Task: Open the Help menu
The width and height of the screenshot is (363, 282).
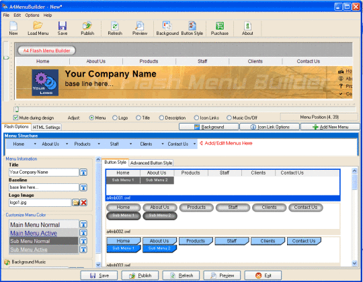Action: [48, 15]
